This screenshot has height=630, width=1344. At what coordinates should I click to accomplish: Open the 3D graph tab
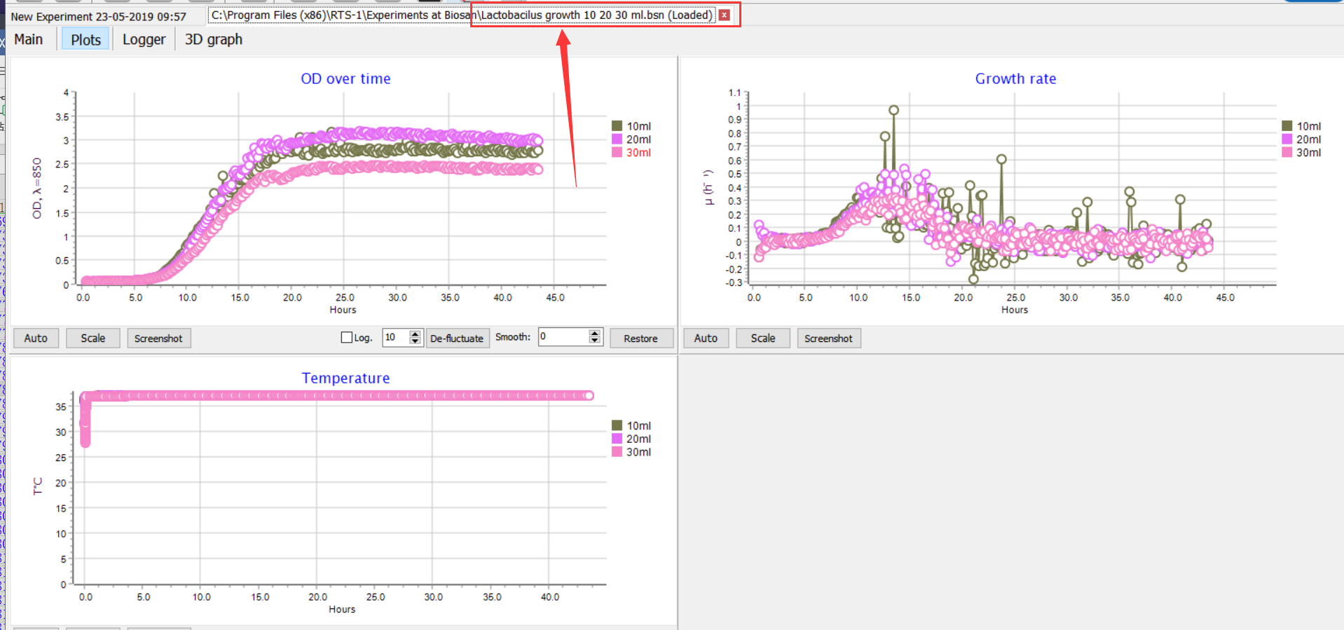point(214,39)
